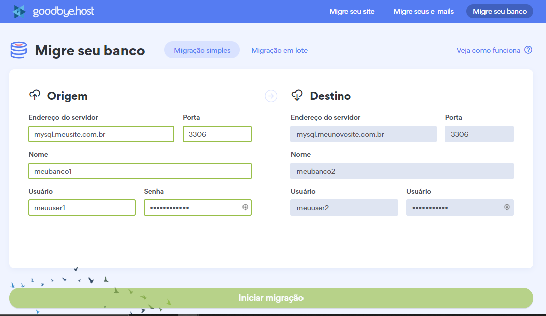Click the arrow icon between Origem and Destino

pyautogui.click(x=271, y=96)
